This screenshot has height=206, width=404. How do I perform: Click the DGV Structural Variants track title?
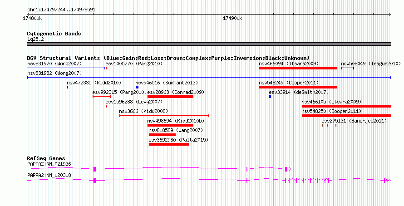(168, 58)
